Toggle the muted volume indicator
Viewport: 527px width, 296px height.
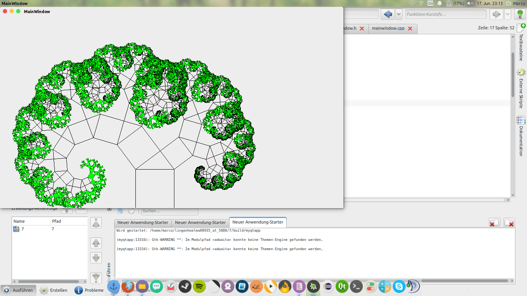[470, 3]
